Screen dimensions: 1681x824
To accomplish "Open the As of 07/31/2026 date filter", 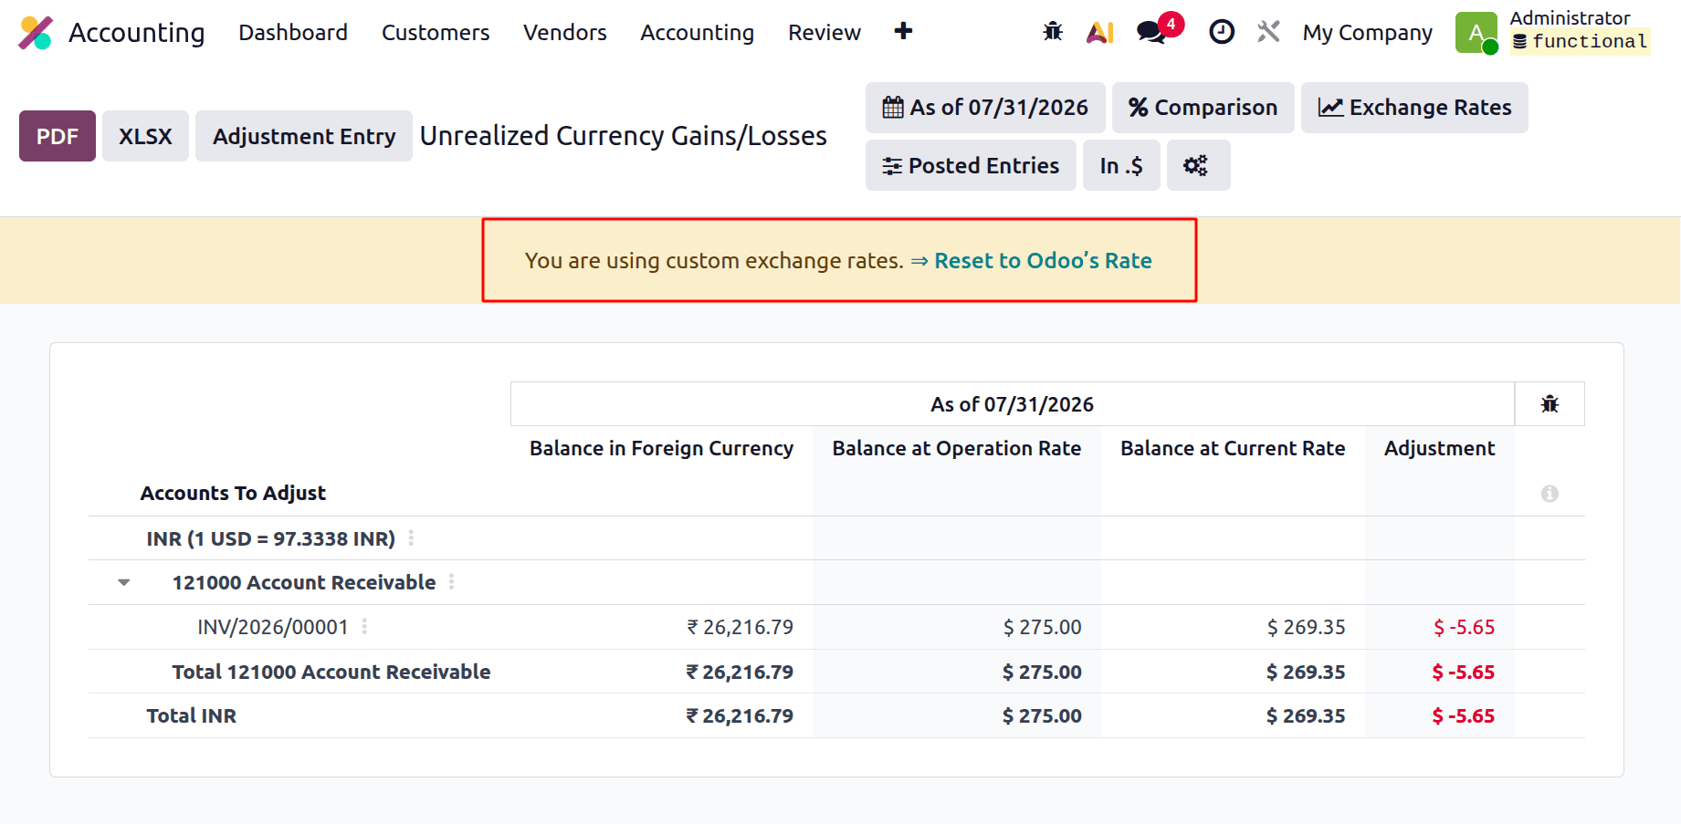I will point(985,108).
